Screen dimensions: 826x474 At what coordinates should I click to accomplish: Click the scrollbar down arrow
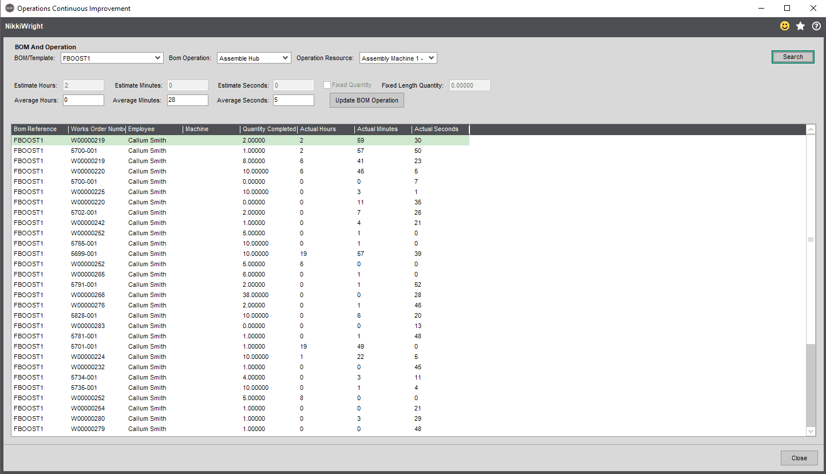click(811, 431)
